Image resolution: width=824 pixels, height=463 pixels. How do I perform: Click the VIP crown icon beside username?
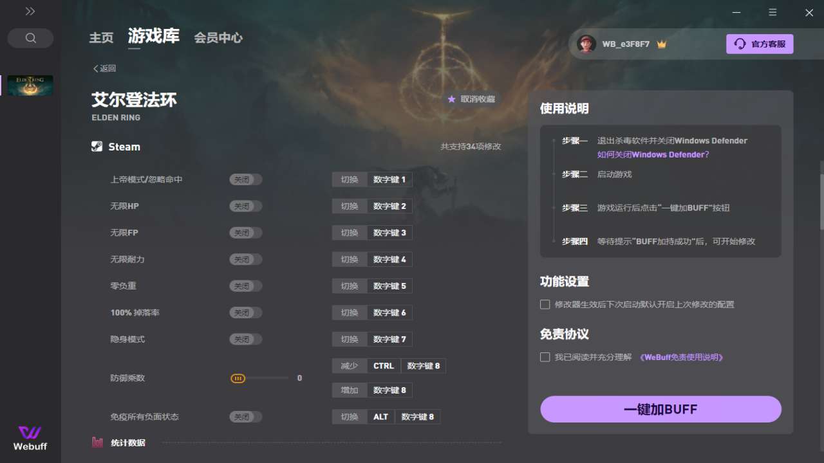point(661,44)
